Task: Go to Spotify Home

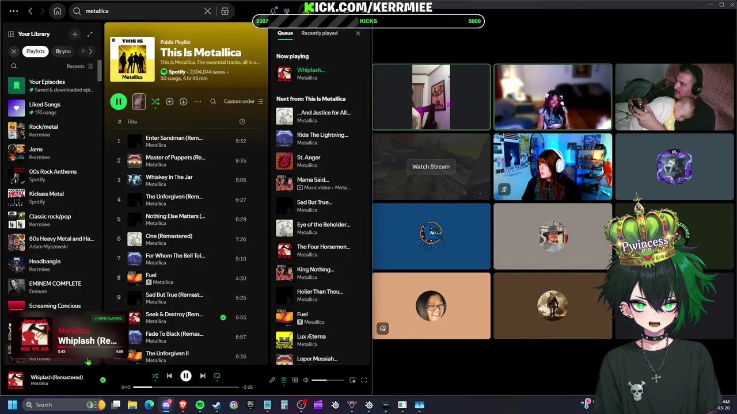Action: [58, 11]
